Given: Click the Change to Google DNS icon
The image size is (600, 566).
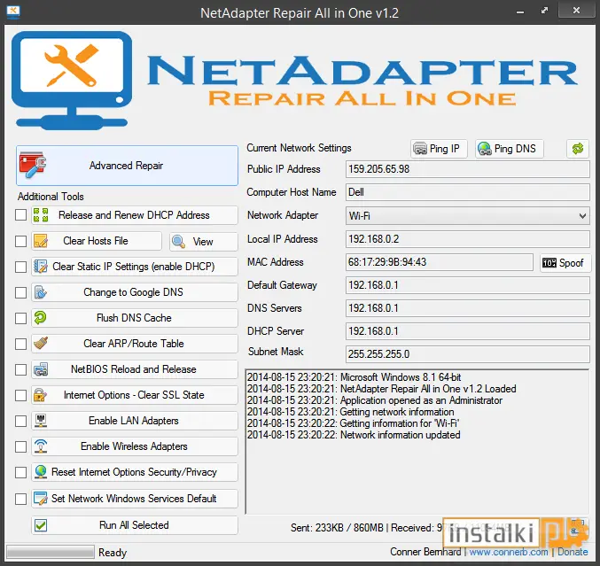Looking at the screenshot, I should click(41, 292).
